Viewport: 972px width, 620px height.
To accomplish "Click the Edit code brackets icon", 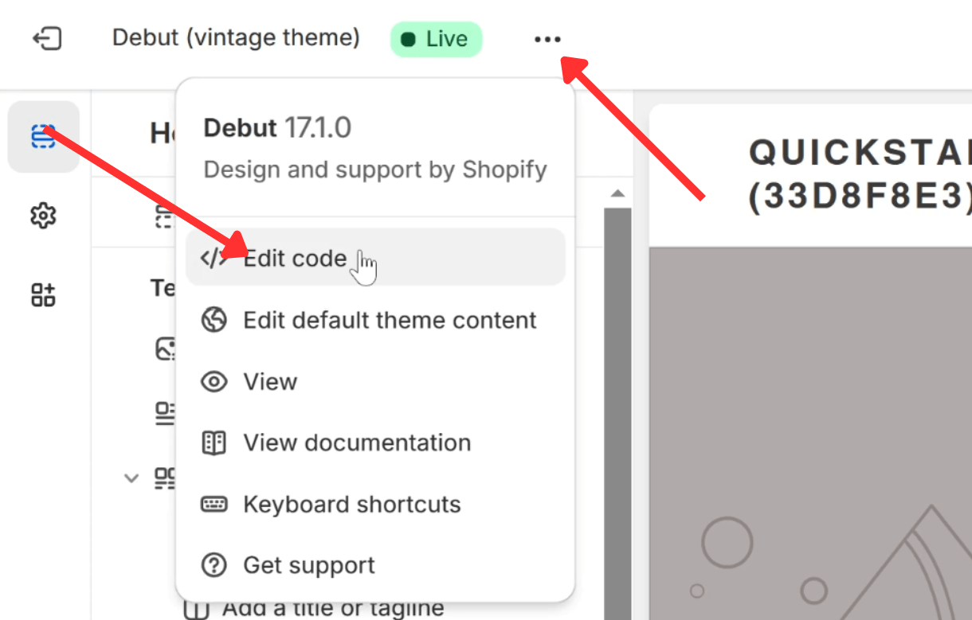I will point(214,259).
